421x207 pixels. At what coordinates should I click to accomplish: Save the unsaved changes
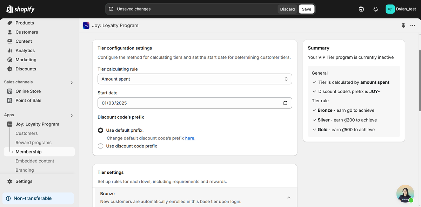pos(306,9)
